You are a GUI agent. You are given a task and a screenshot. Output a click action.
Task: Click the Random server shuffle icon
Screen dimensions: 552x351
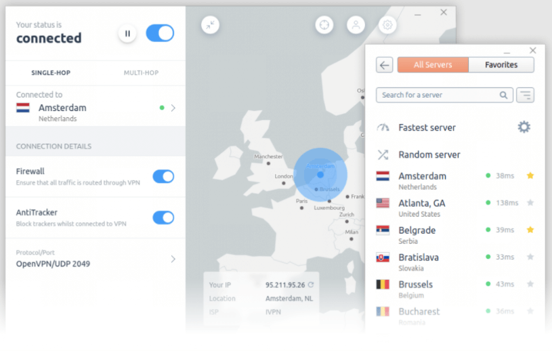point(383,154)
